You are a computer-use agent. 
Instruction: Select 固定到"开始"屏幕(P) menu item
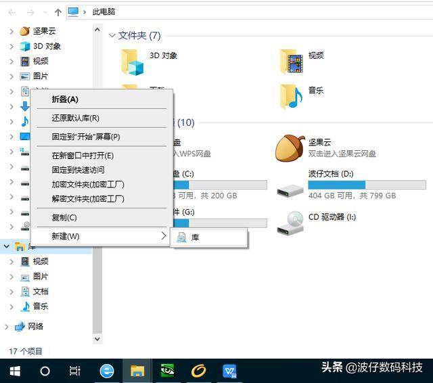click(x=101, y=137)
